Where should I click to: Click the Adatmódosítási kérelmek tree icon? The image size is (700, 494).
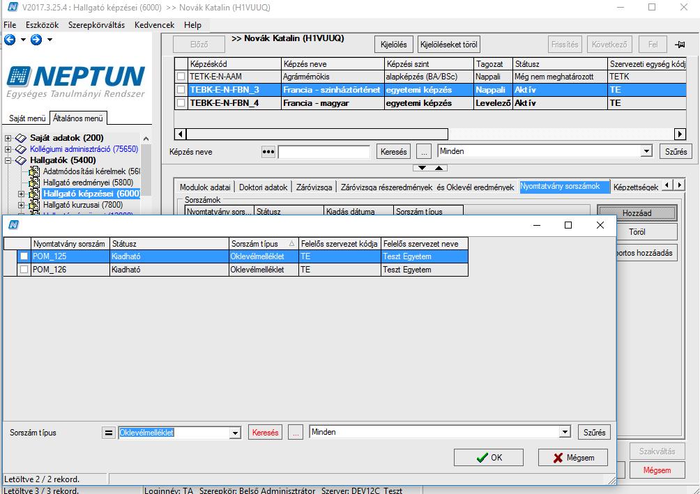(x=34, y=171)
